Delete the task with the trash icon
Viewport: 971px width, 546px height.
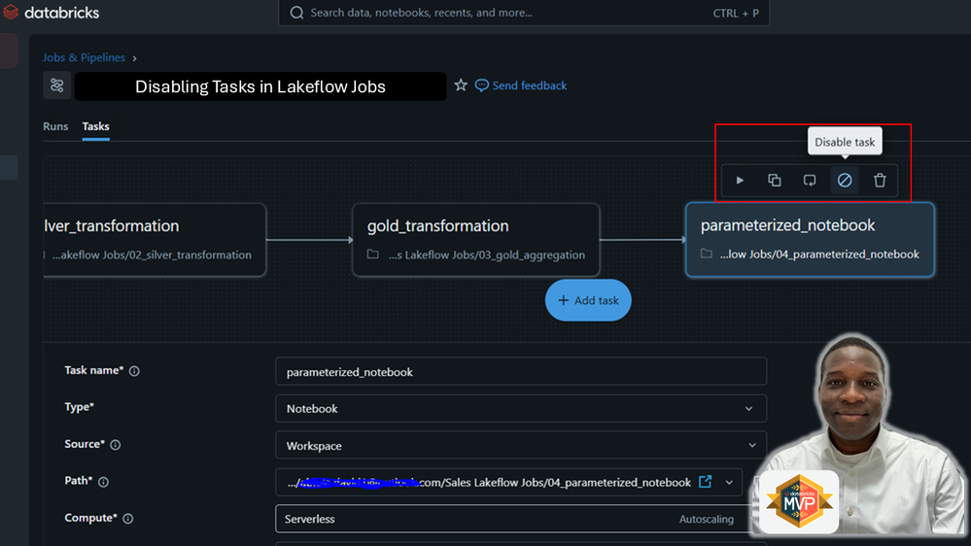pyautogui.click(x=880, y=180)
